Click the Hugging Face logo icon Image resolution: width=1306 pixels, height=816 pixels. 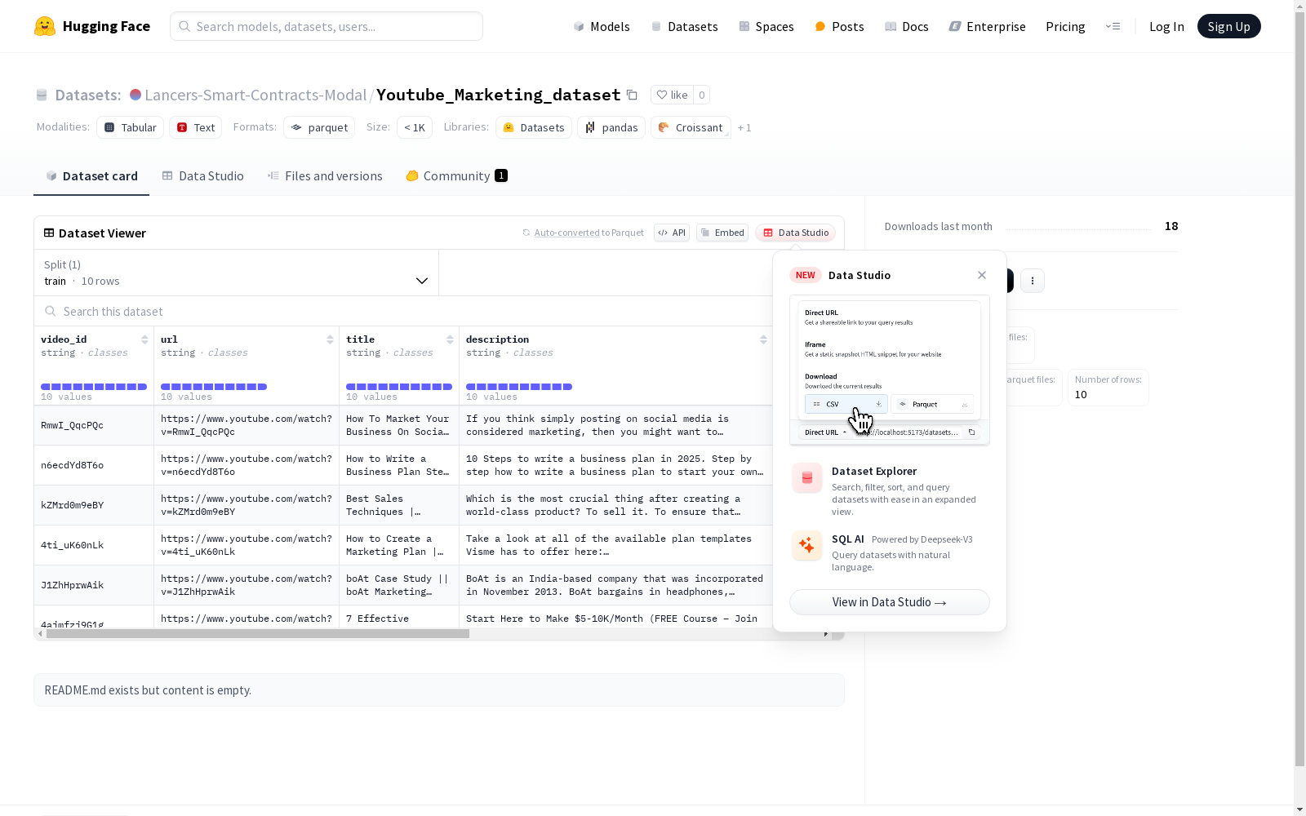click(x=45, y=26)
